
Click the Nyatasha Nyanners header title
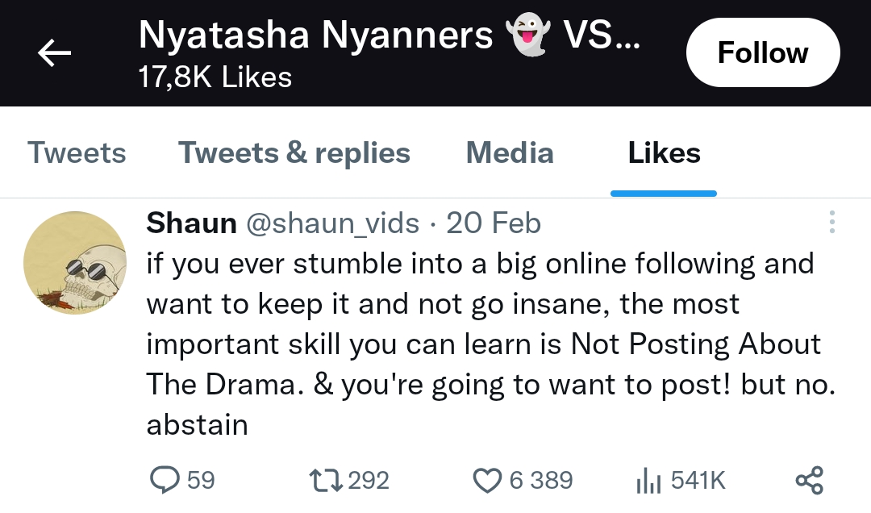(x=315, y=36)
